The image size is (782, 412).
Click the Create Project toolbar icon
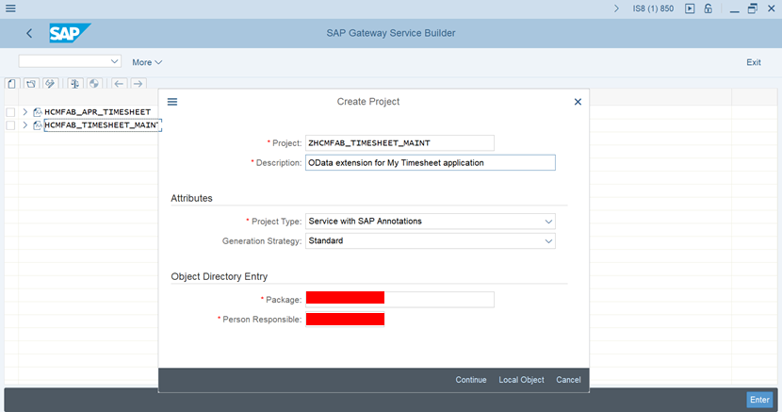pos(12,84)
